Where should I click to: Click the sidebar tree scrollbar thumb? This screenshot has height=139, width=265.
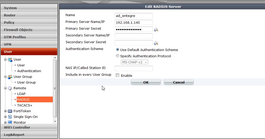point(55,89)
